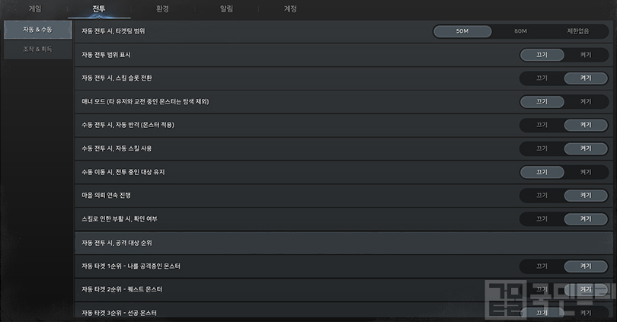Turn off 마을 의뢰 연속 진행
Viewport: 617px width, 322px height.
542,196
